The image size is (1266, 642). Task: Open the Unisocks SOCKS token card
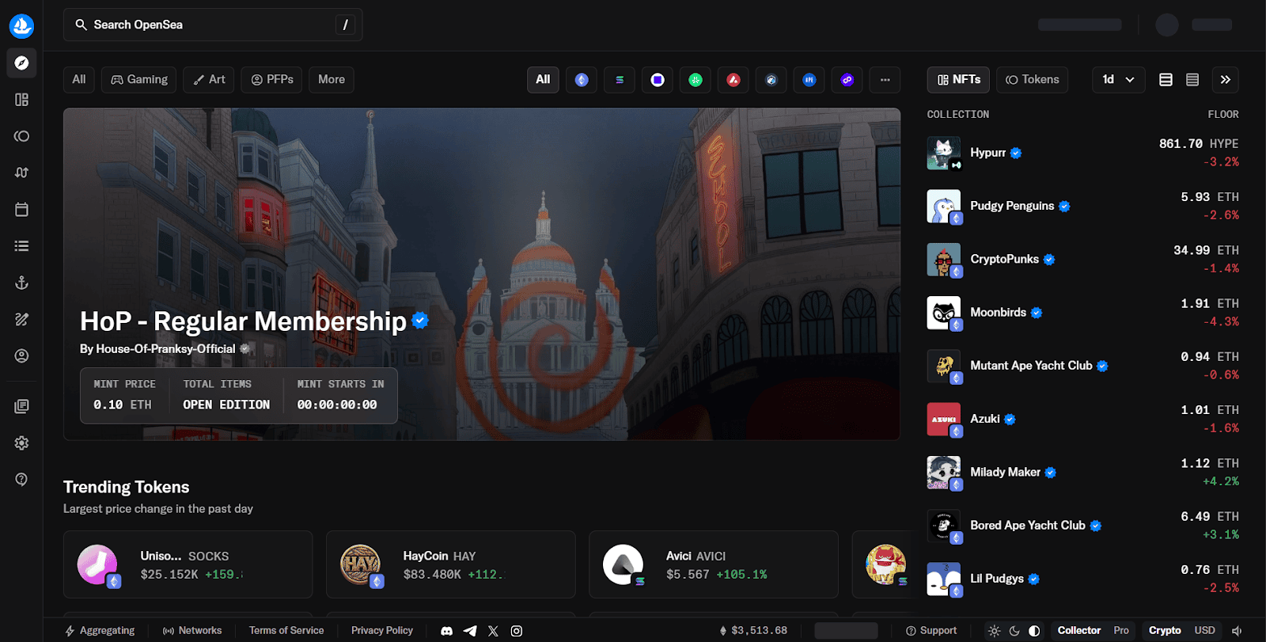[188, 564]
